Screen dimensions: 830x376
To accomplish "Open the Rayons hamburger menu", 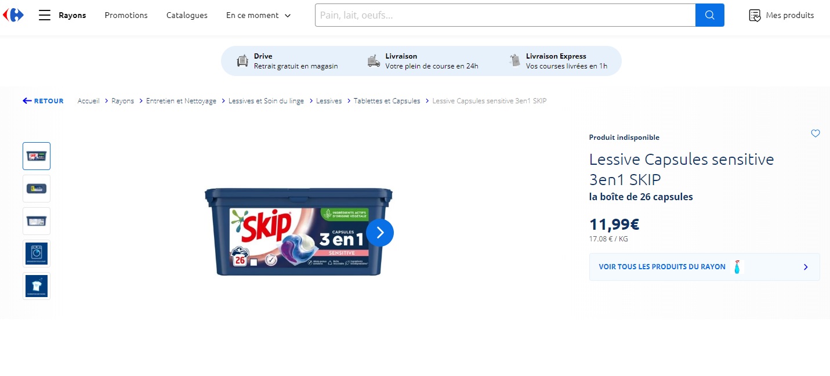I will pyautogui.click(x=45, y=15).
